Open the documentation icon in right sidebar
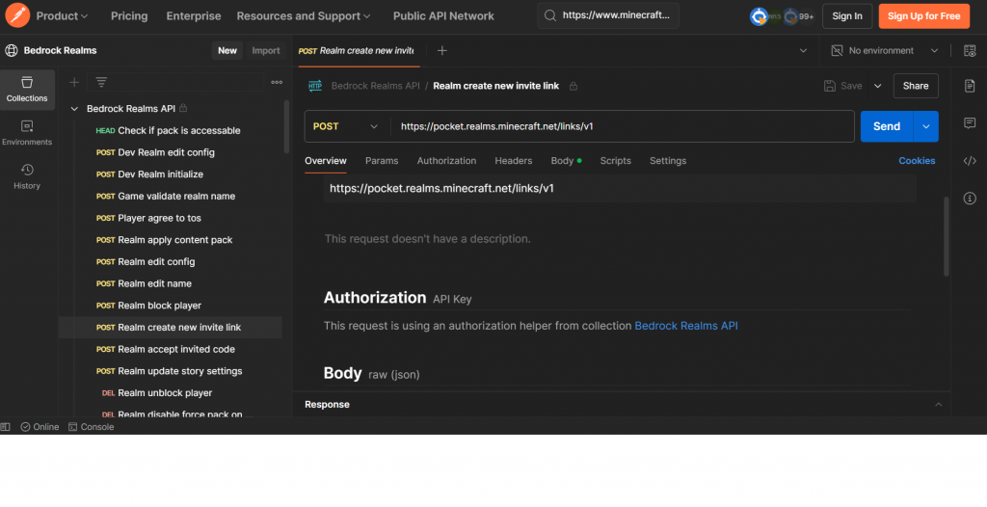This screenshot has height=507, width=987. (x=970, y=86)
